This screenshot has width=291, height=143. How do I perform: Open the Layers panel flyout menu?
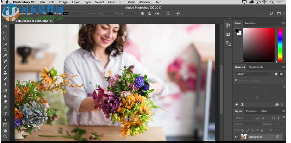[283, 111]
